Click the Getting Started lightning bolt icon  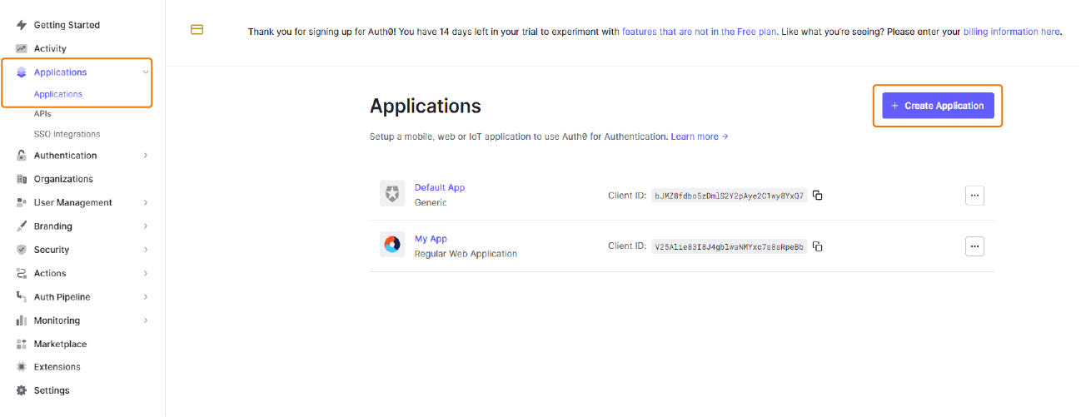(x=22, y=25)
